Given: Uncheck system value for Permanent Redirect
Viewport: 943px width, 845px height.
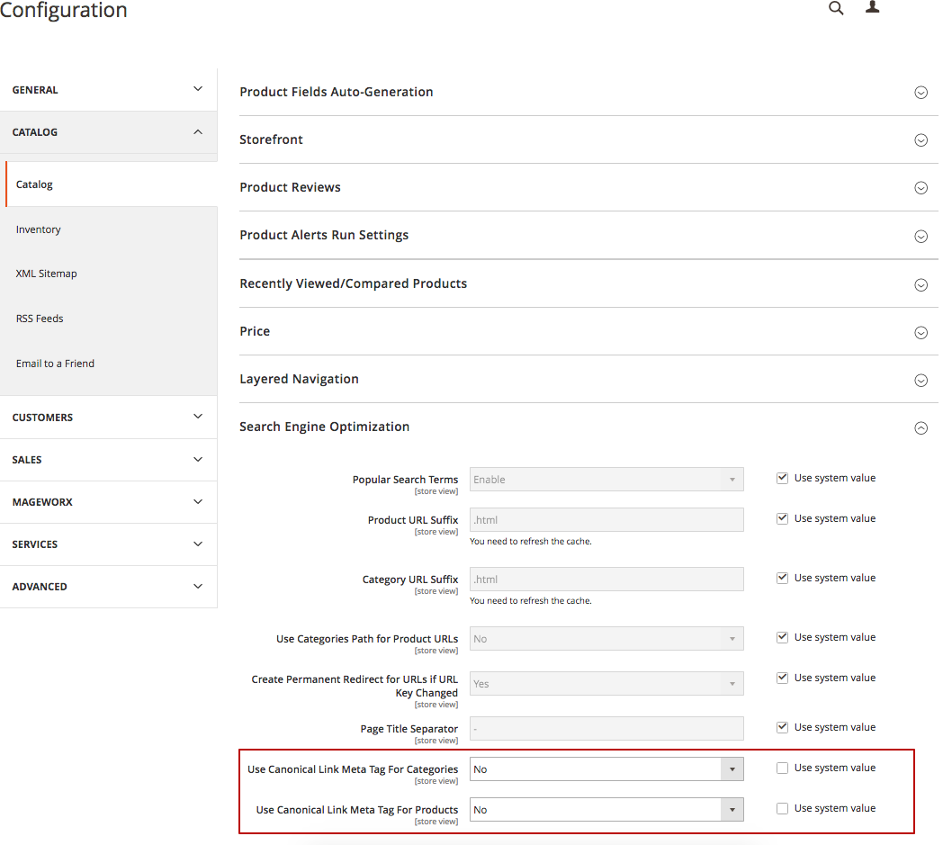Looking at the screenshot, I should coord(782,678).
